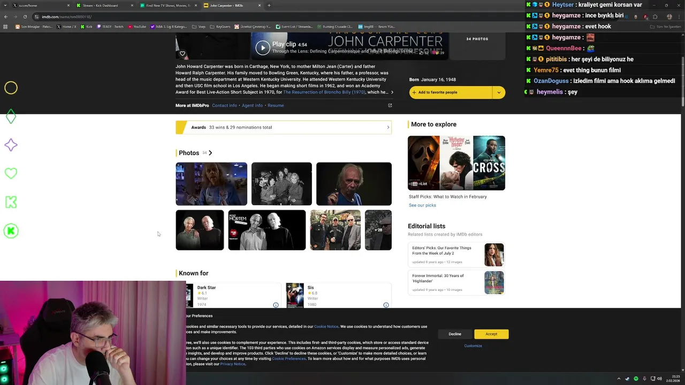
Task: Expand the truncated biography with the arrow
Action: coord(392,92)
